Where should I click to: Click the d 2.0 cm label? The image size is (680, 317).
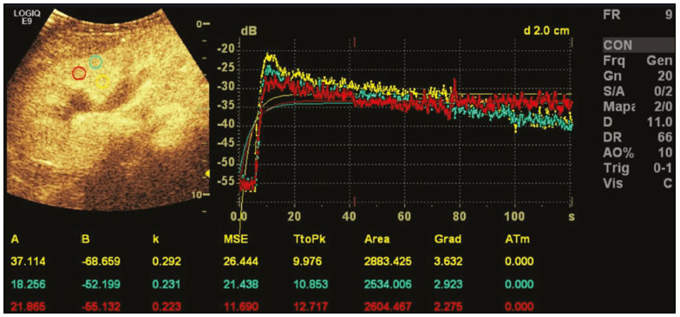546,30
